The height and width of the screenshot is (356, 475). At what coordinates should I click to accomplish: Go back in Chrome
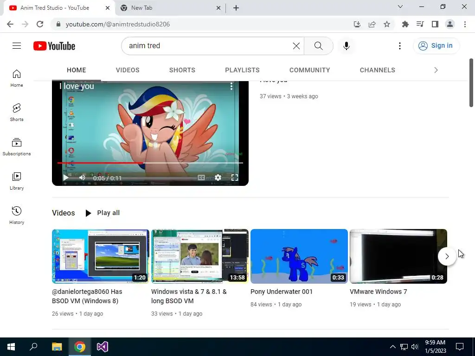pyautogui.click(x=10, y=24)
